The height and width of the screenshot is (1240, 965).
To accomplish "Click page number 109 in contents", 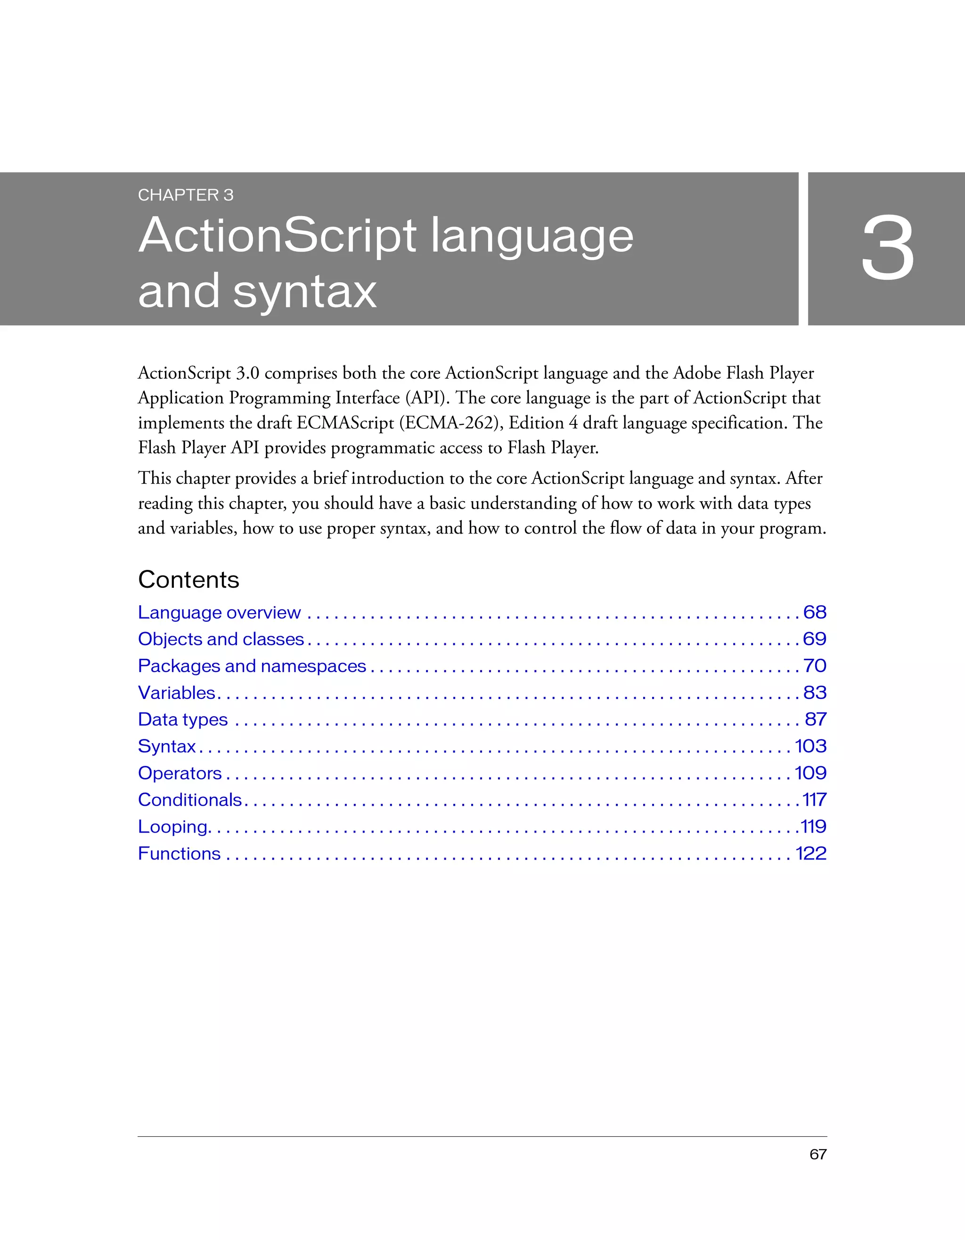I will pos(811,773).
